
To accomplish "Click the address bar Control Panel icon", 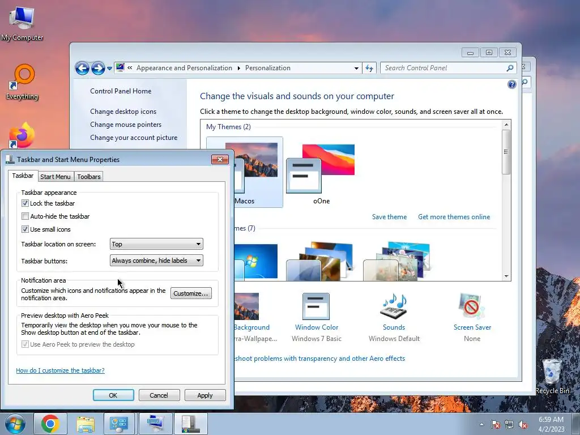I will [x=120, y=67].
